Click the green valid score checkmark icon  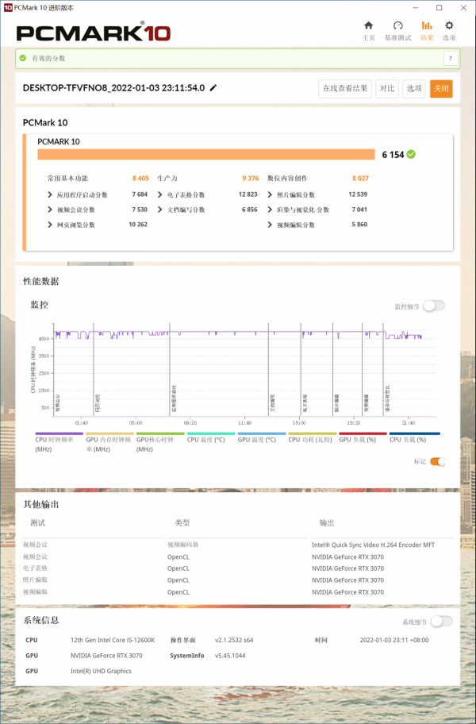(22, 58)
